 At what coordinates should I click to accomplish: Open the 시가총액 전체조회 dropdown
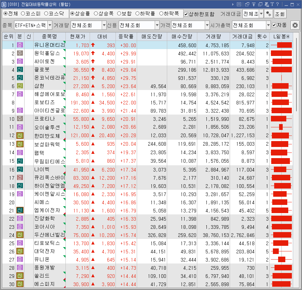(268, 25)
